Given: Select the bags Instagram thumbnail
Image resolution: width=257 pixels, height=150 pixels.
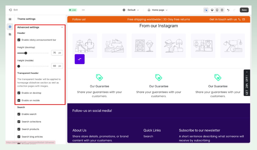Looking at the screenshot, I should coord(85,46).
